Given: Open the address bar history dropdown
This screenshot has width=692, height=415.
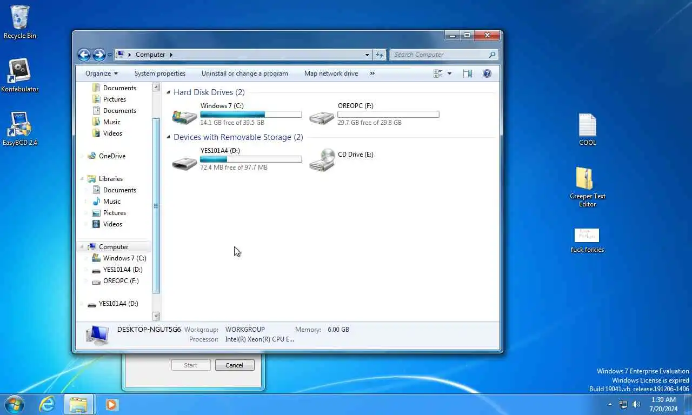Looking at the screenshot, I should tap(367, 55).
